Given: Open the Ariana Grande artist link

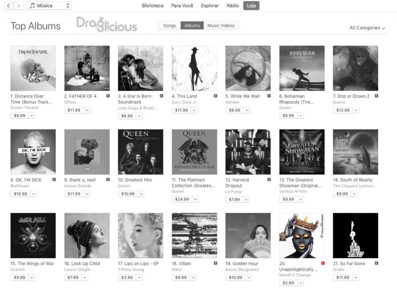Looking at the screenshot, I should tap(78, 186).
